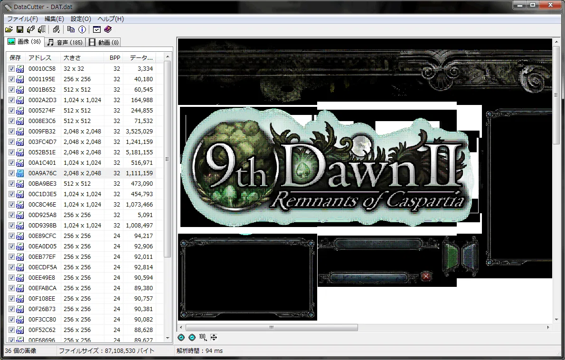Click the PNG icon of row 00E89CFC
The image size is (565, 360).
pos(20,236)
